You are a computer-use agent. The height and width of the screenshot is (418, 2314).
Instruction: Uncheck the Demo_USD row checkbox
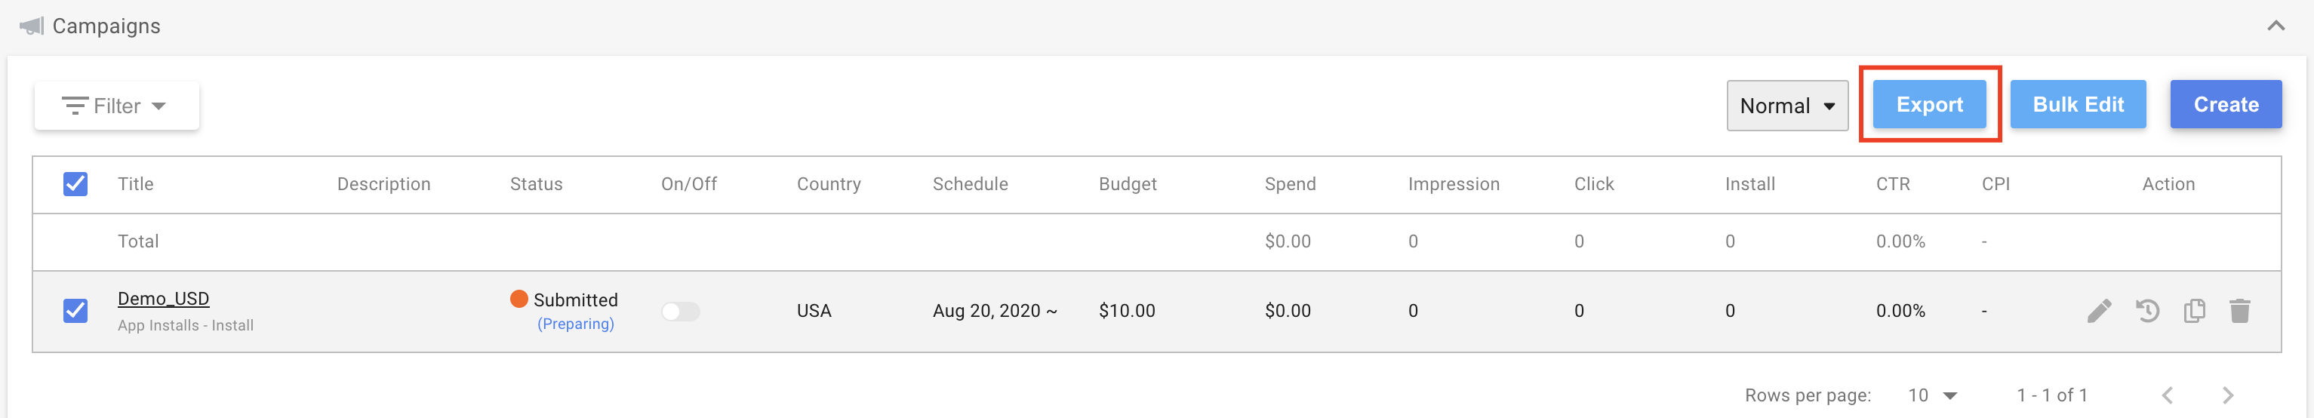click(75, 311)
